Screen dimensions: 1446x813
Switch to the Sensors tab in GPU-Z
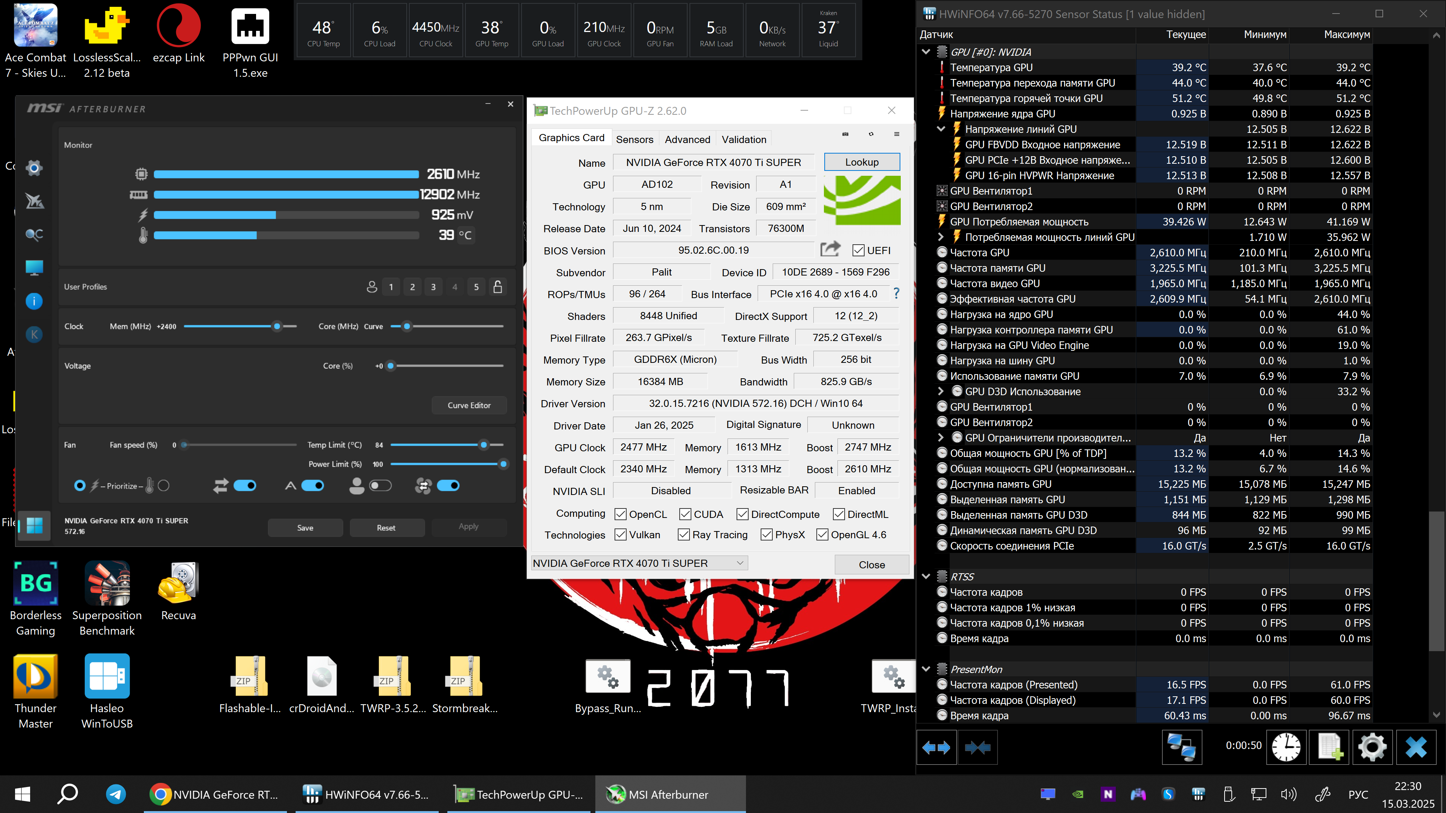pyautogui.click(x=634, y=139)
